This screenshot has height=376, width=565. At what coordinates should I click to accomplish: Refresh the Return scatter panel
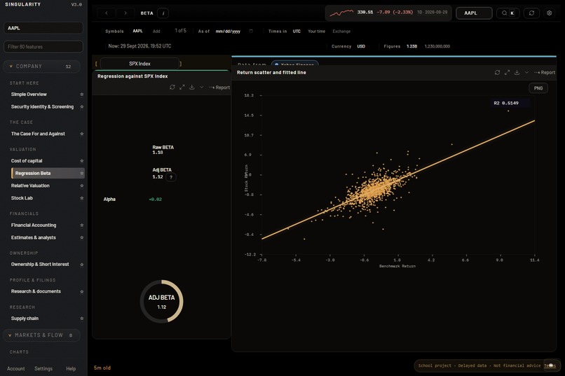tap(497, 72)
